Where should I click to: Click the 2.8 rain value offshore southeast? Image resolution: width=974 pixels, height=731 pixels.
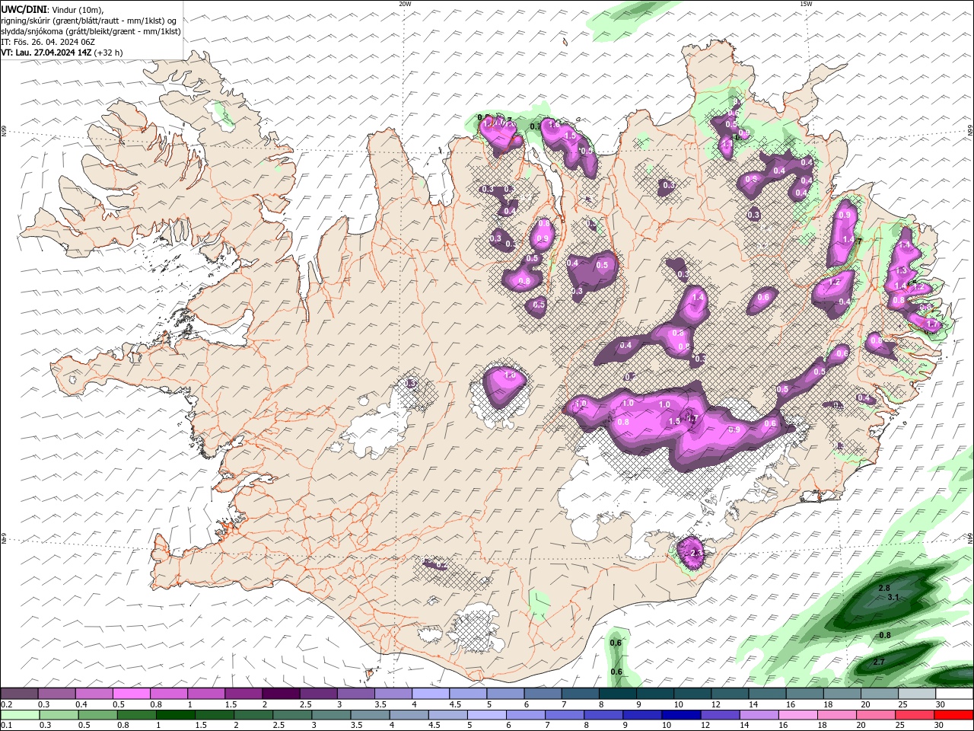[x=884, y=588]
